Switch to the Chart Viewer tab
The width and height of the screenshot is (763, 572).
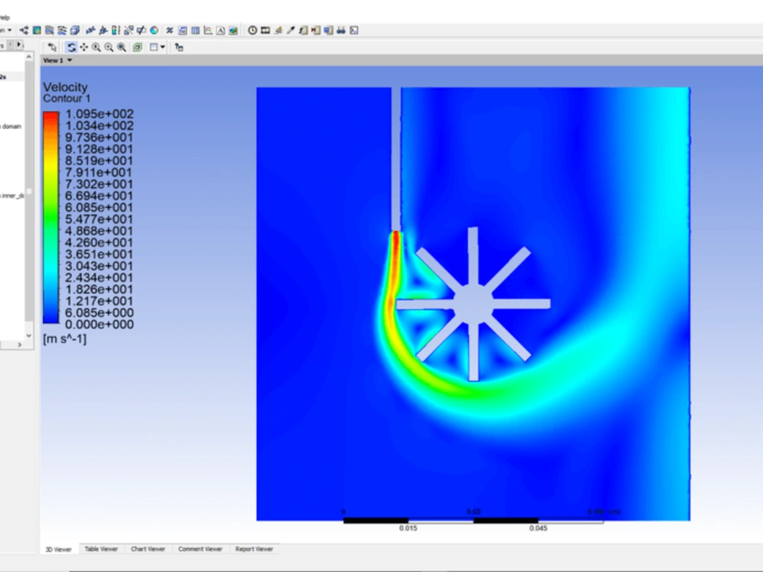click(147, 549)
